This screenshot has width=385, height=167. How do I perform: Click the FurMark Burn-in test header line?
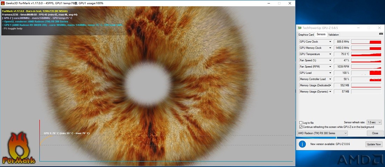(35, 11)
